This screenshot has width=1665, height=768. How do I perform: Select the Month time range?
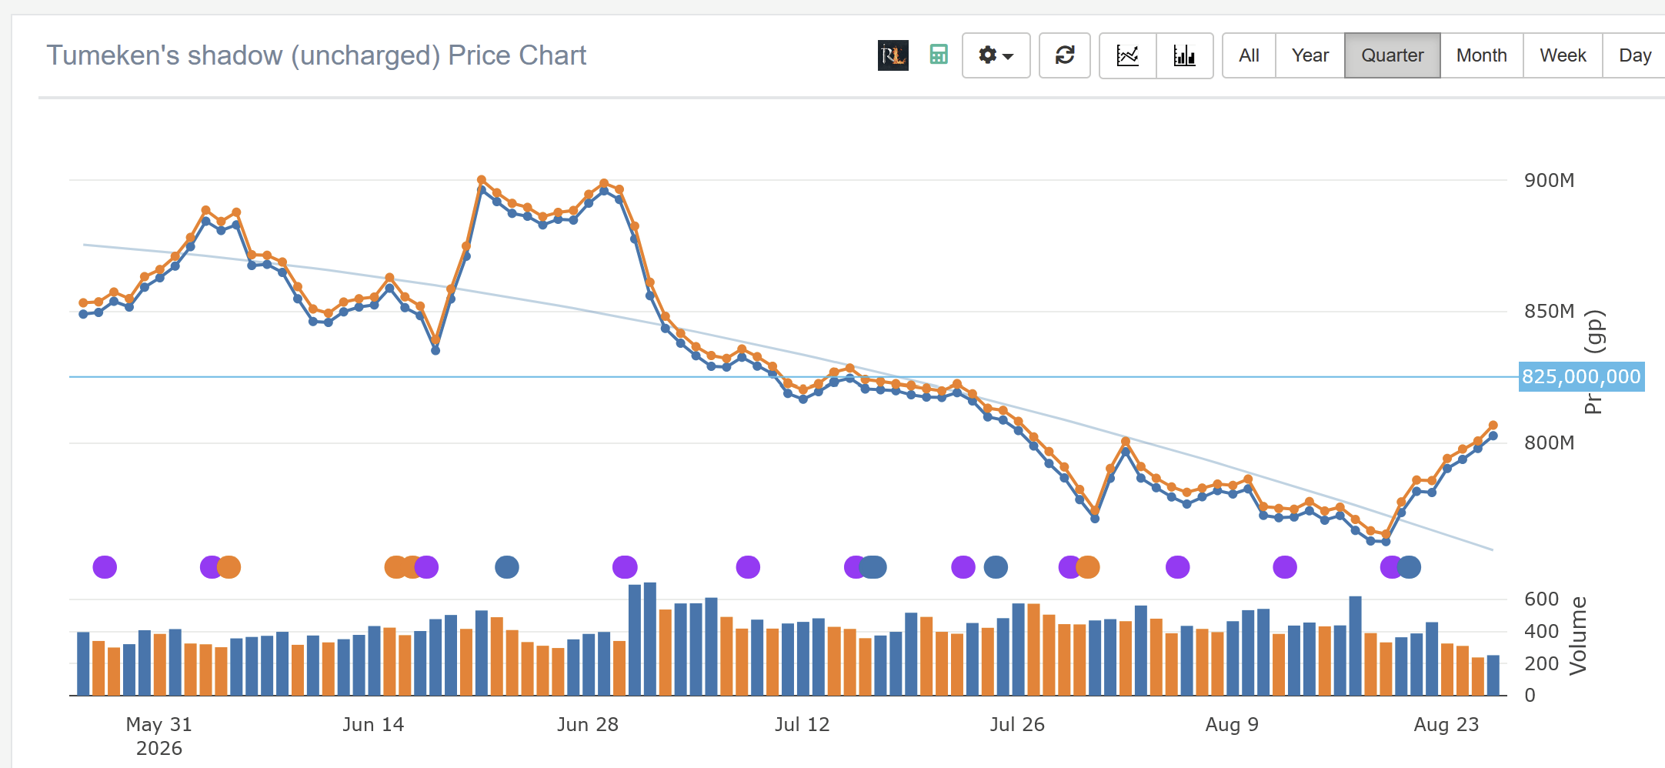point(1482,55)
